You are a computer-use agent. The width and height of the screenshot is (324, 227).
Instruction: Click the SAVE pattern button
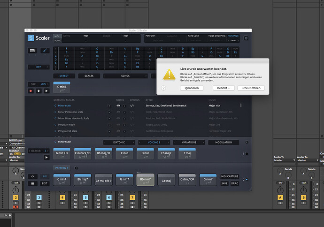(x=224, y=183)
